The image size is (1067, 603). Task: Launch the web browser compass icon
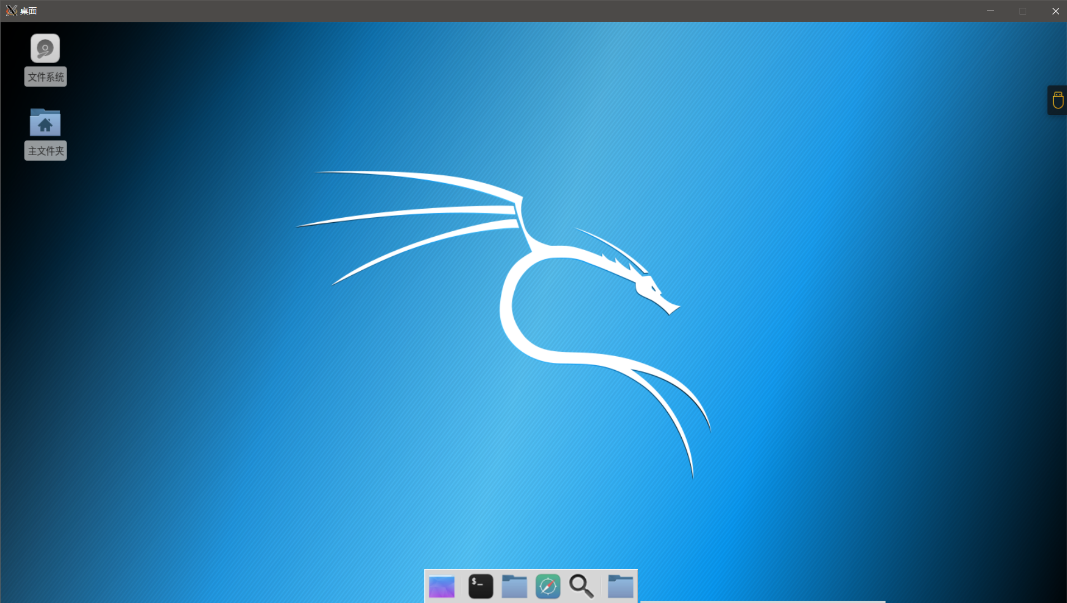pyautogui.click(x=548, y=586)
